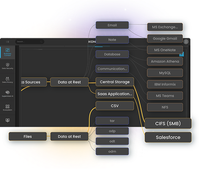Open the Supervised AI sidebar icon
Image resolution: width=199 pixels, height=169 pixels.
click(7, 94)
